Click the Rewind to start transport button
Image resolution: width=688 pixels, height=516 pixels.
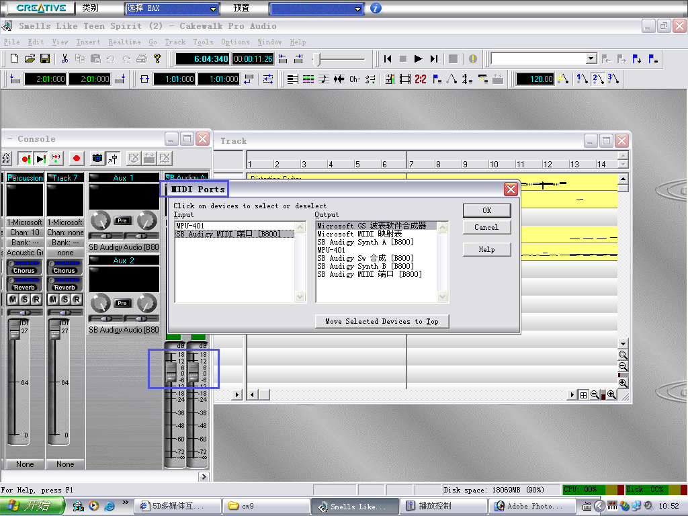388,59
